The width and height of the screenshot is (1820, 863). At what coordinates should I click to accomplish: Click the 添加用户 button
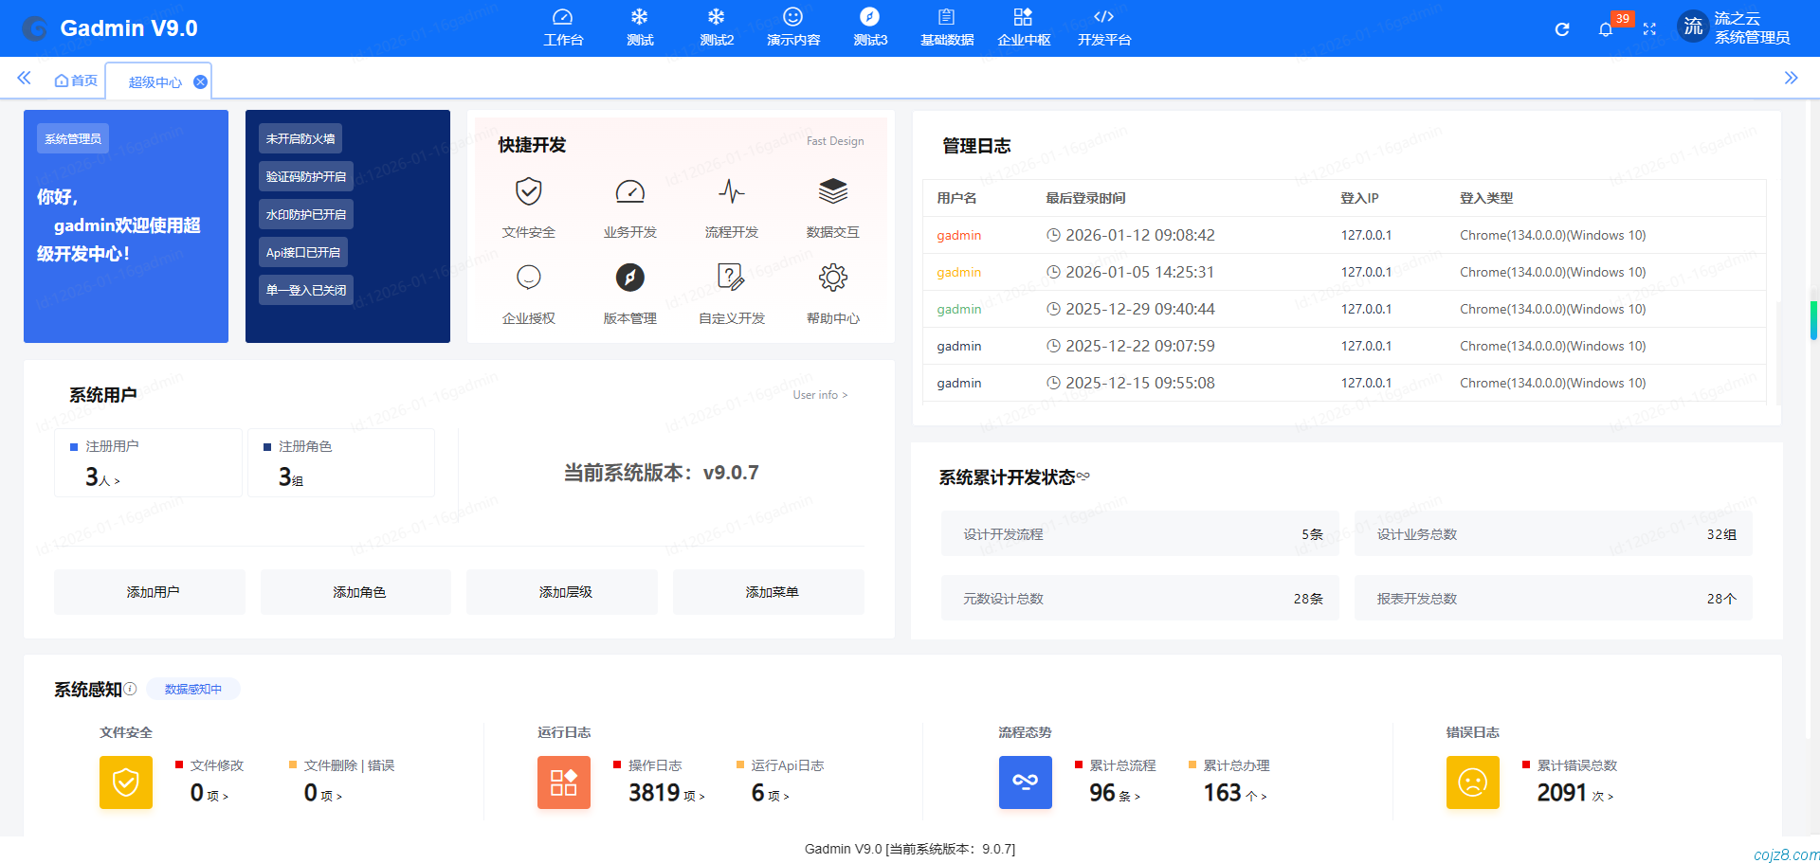tap(149, 591)
